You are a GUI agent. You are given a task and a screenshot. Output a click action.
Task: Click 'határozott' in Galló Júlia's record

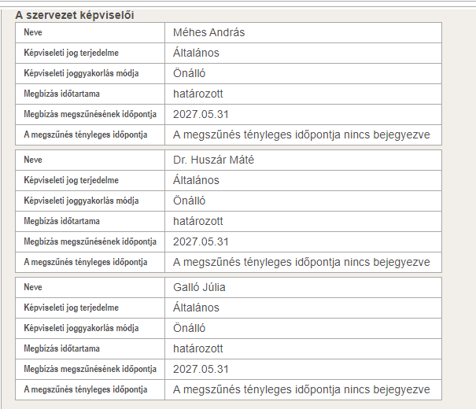pos(198,348)
